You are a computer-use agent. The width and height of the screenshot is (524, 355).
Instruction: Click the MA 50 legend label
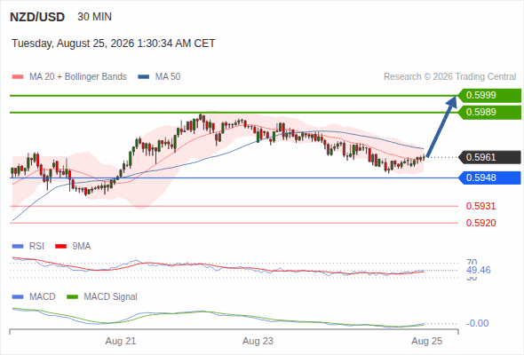pos(168,77)
